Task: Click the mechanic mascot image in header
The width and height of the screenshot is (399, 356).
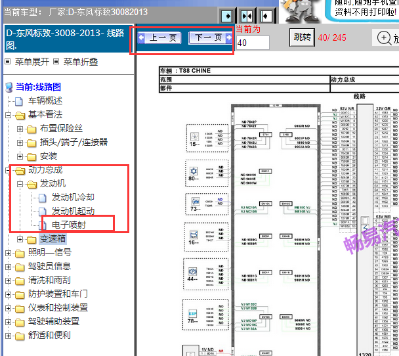Action: point(301,11)
